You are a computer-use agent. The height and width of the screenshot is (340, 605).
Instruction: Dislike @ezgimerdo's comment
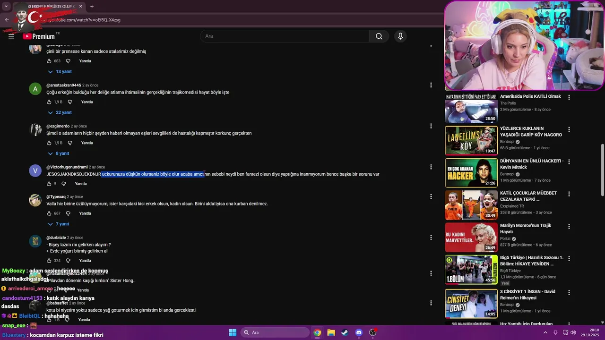click(x=70, y=143)
